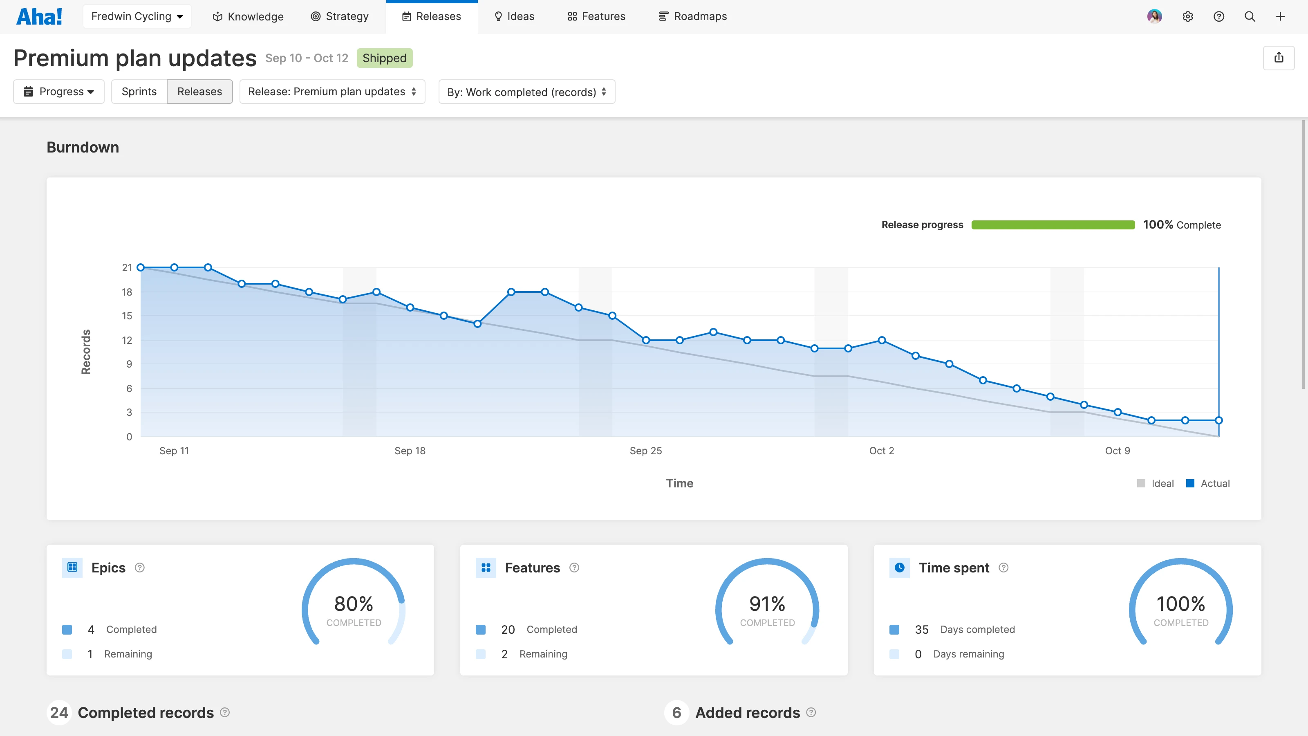Click the Epics help info icon
Image resolution: width=1308 pixels, height=736 pixels.
coord(140,568)
